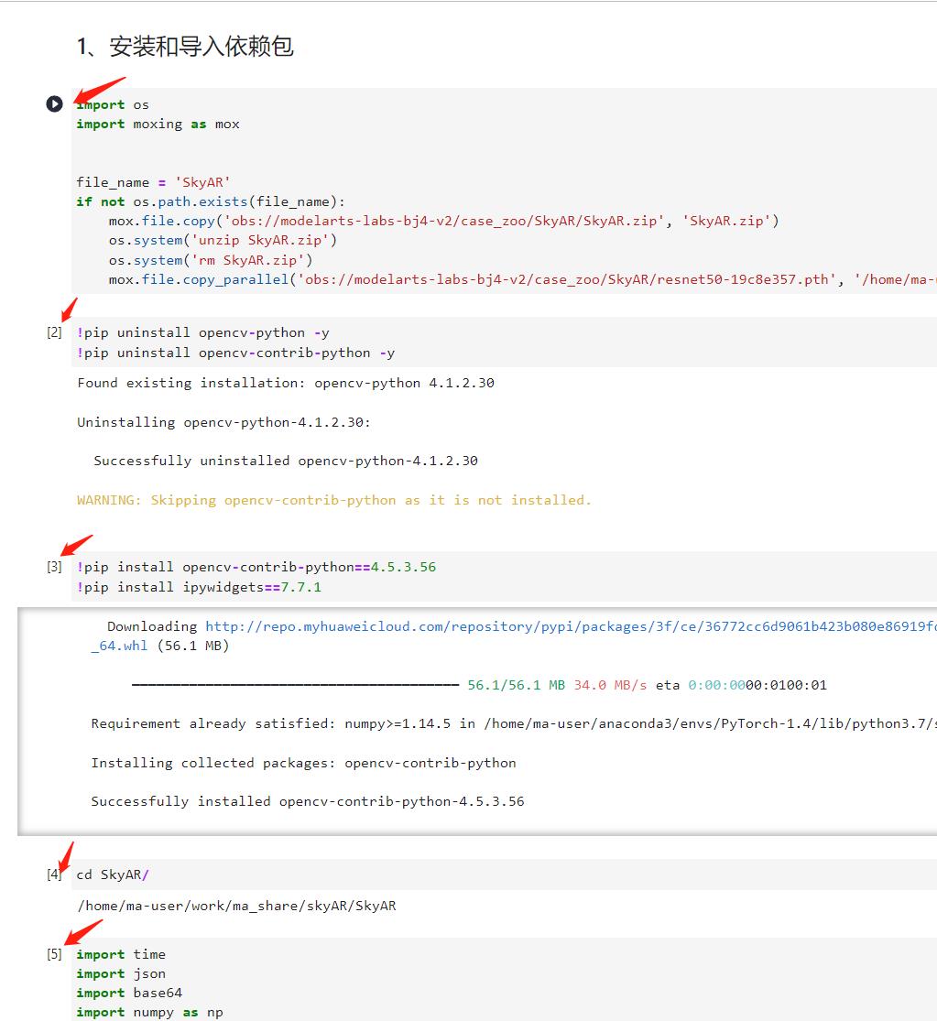Click the 'import numpy as np' line
Image resolution: width=937 pixels, height=1021 pixels.
point(150,1013)
